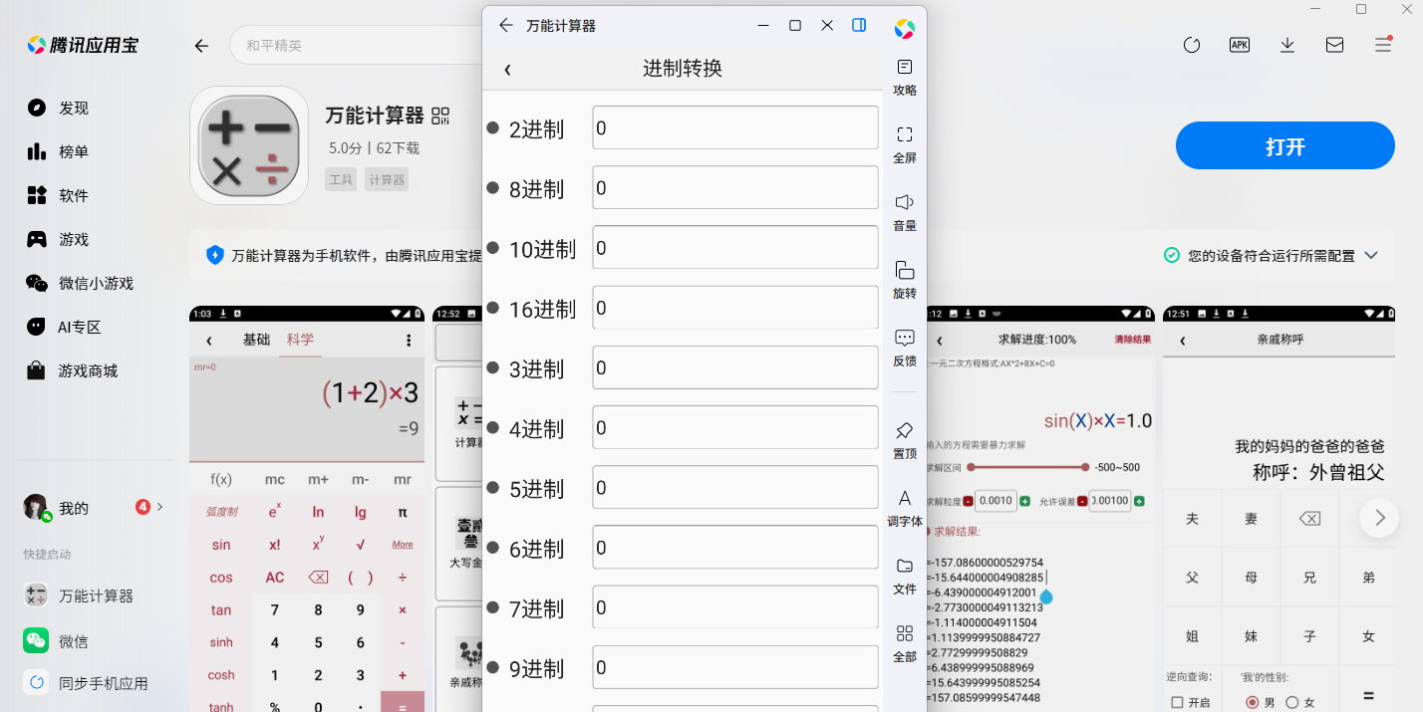Click blue 打开 button
The height and width of the screenshot is (712, 1423).
(1285, 146)
